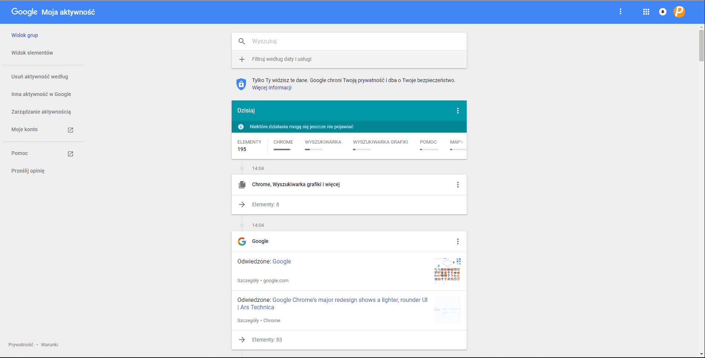705x358 pixels.
Task: Open the Google card three-dot menu
Action: pos(458,241)
